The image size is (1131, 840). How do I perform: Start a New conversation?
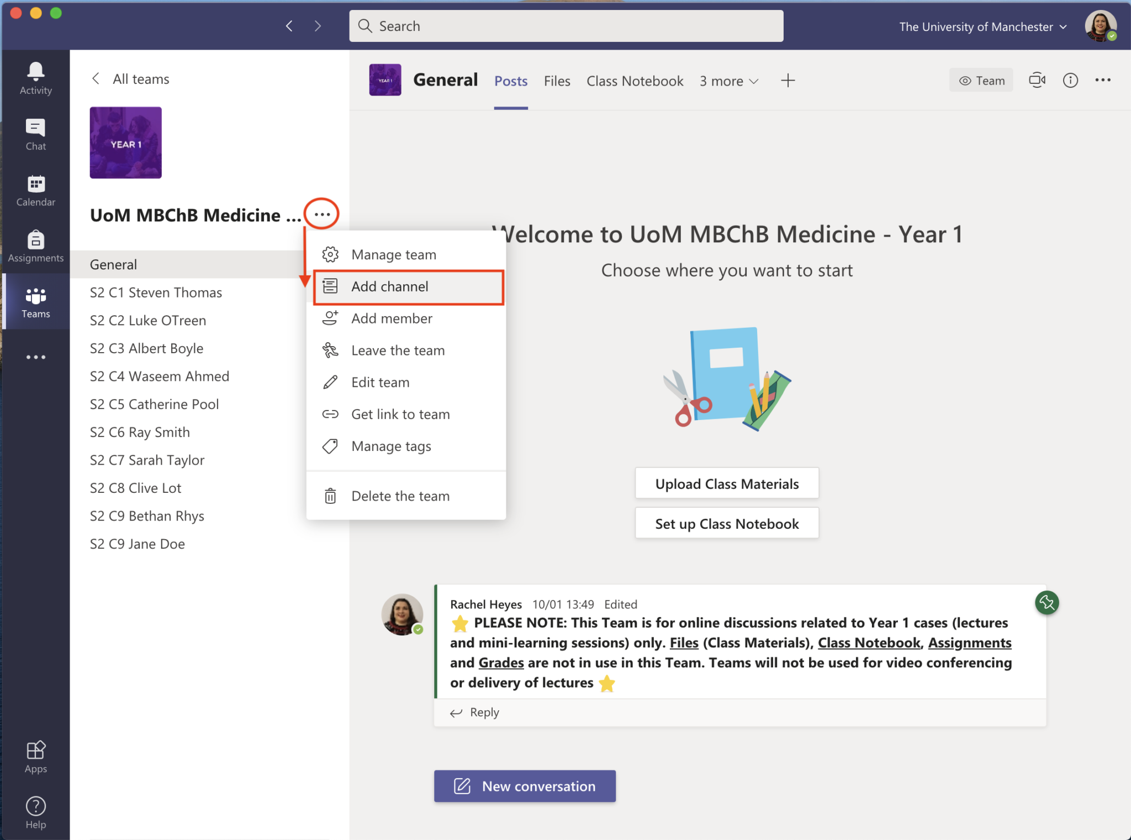(524, 786)
